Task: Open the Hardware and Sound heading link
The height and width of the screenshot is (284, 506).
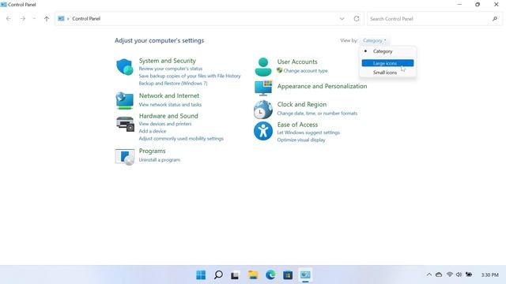Action: tap(168, 116)
